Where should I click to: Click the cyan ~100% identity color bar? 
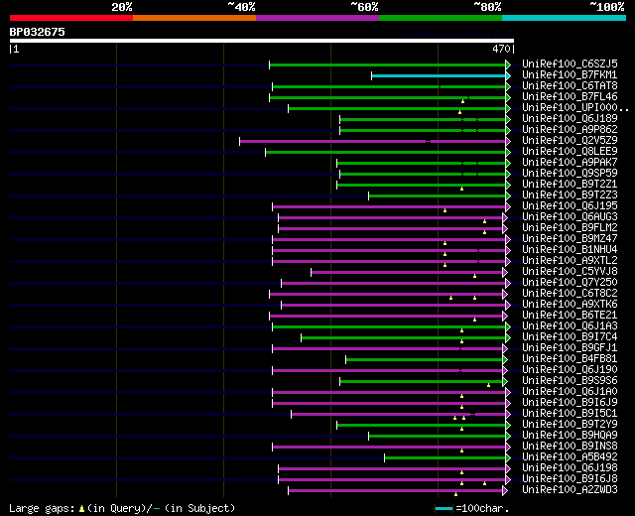(x=564, y=18)
